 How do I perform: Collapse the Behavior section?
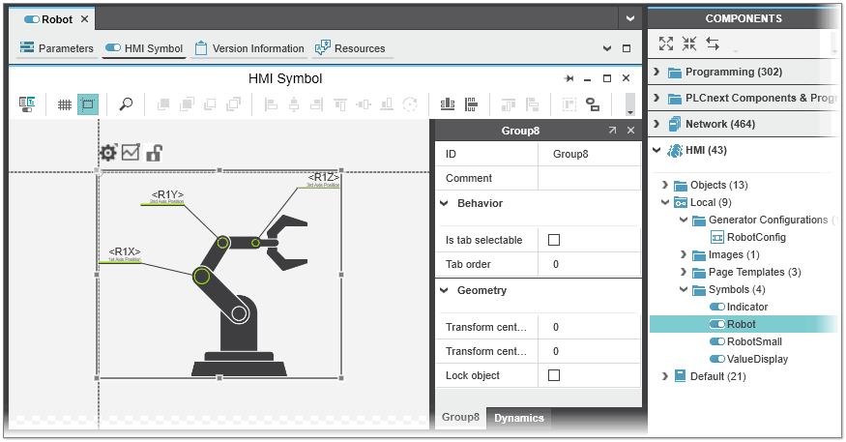pyautogui.click(x=445, y=204)
